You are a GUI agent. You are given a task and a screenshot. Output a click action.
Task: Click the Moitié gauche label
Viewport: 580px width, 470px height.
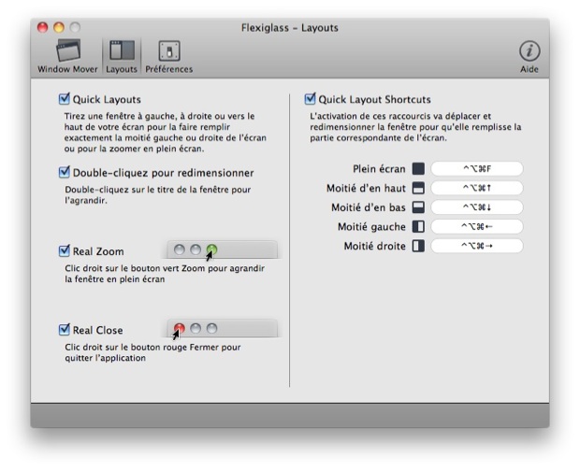(371, 226)
